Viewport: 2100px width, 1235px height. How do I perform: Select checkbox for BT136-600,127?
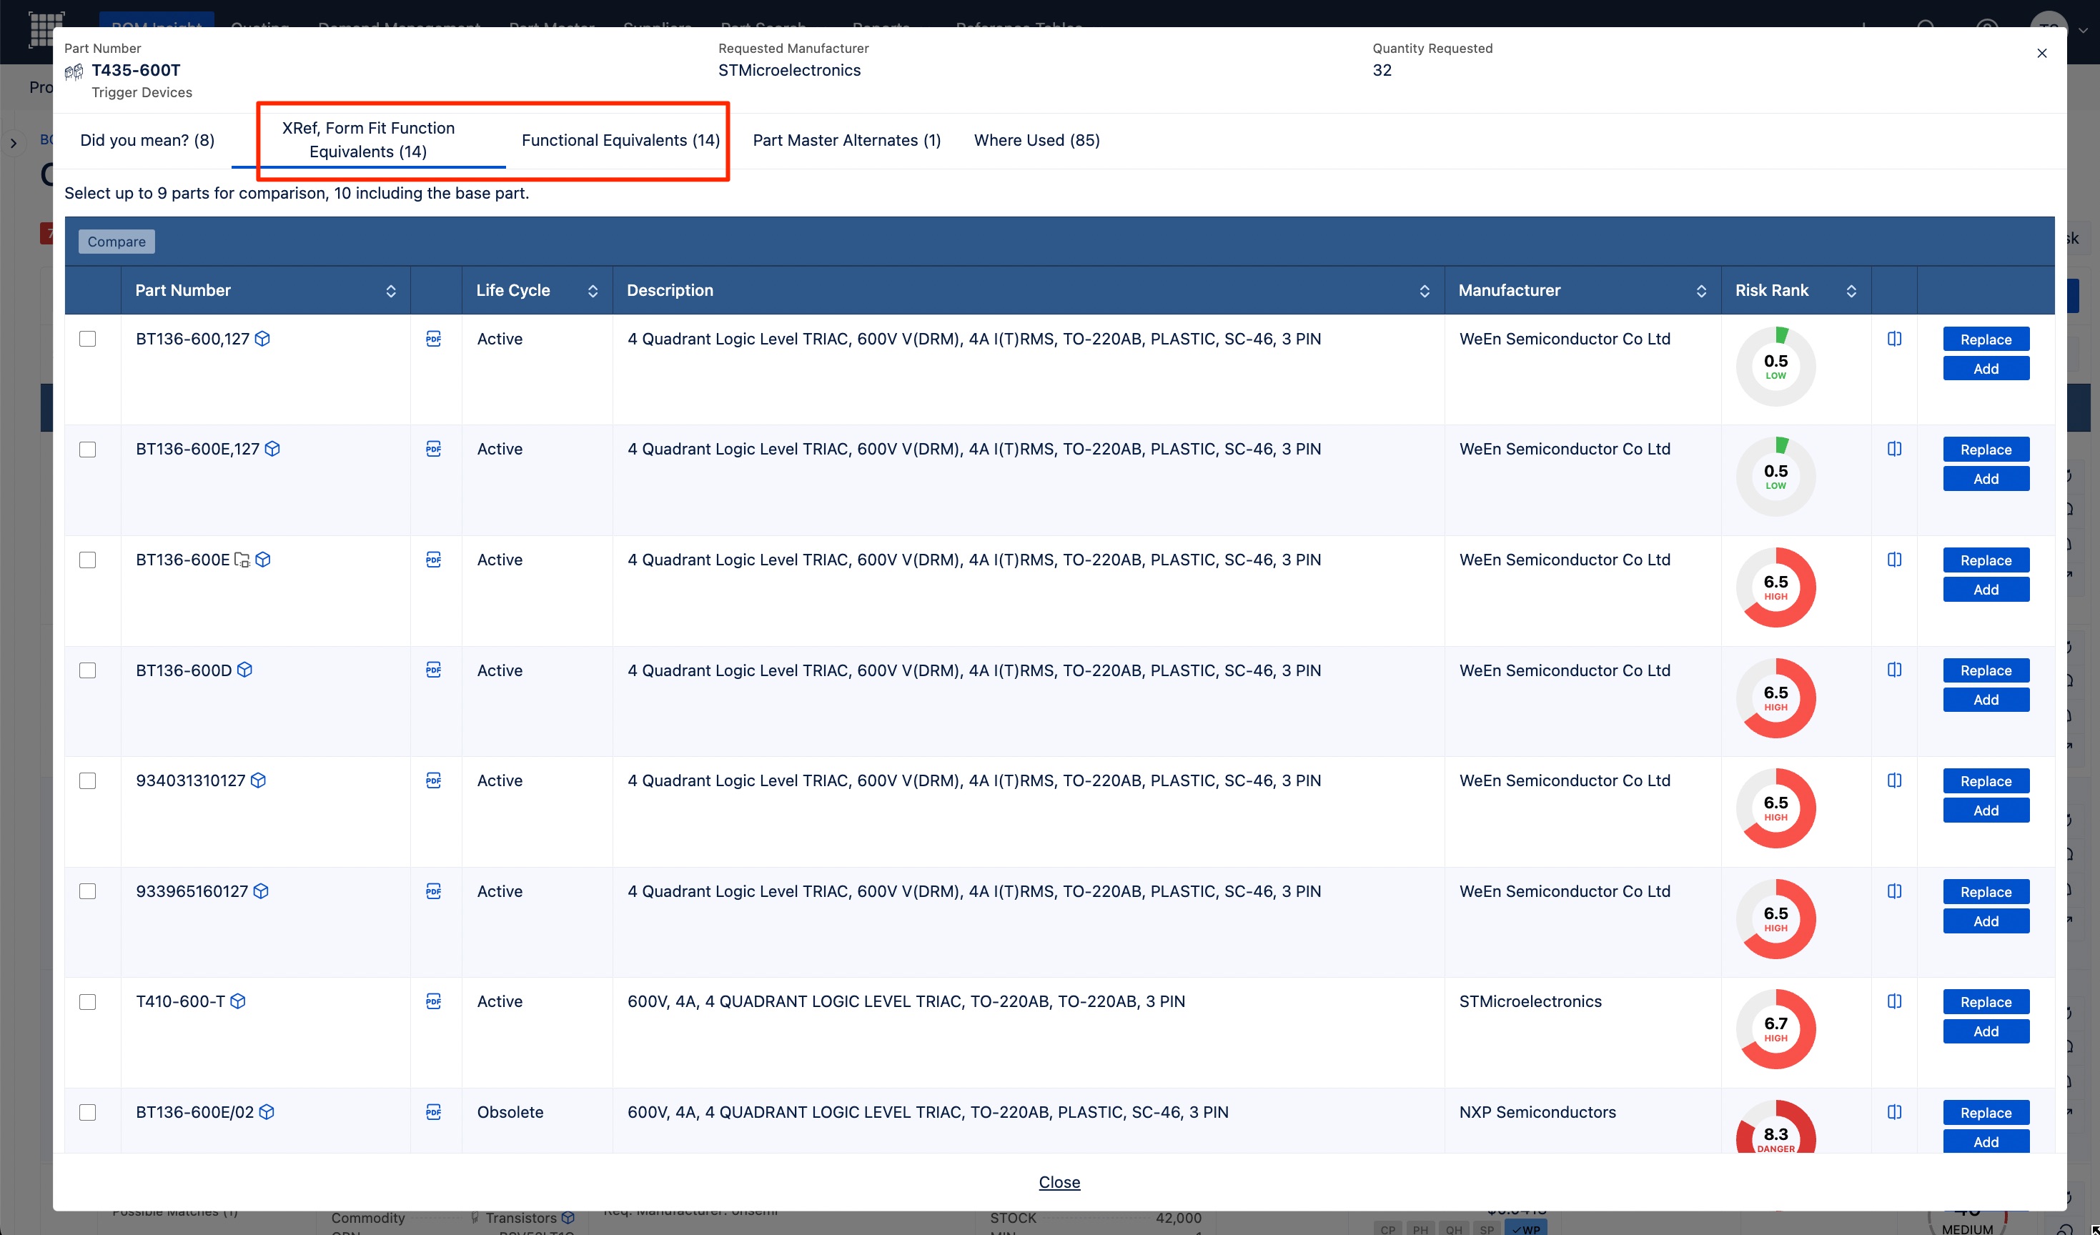pos(87,338)
